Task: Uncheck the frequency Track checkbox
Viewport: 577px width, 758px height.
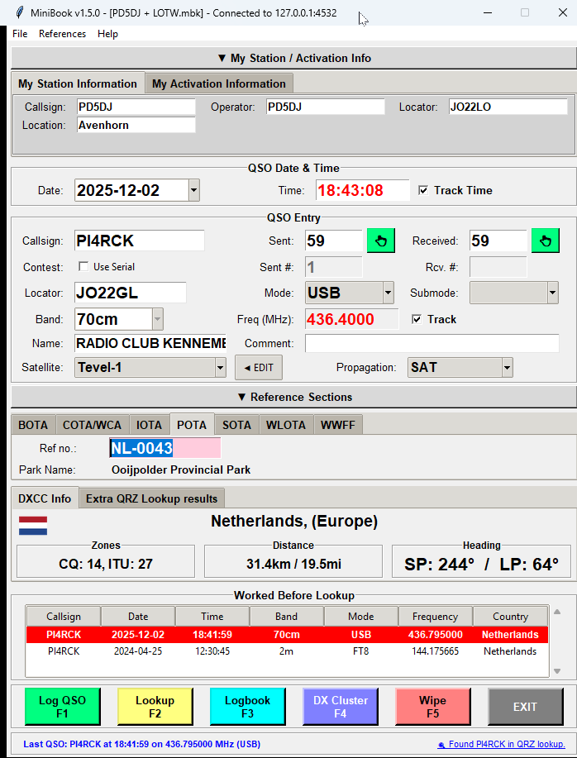Action: click(417, 319)
